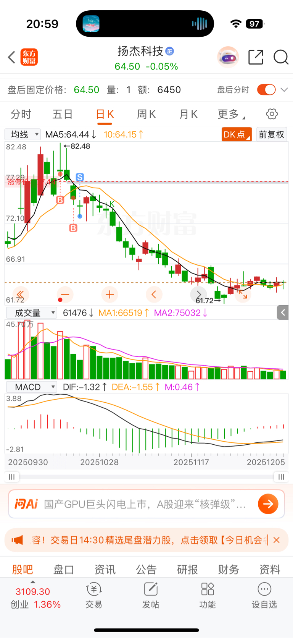Tap 创业 index value 3109.30
Screen dimensions: 293x638
click(33, 591)
